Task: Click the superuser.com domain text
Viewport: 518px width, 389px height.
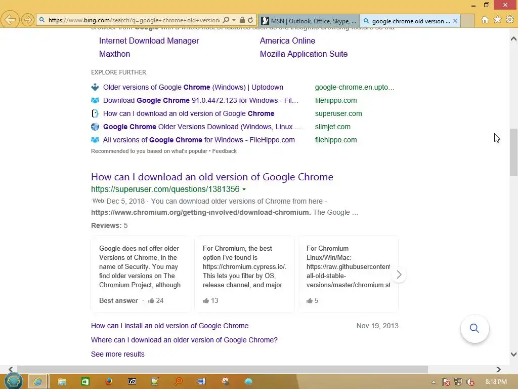Action: (x=338, y=114)
